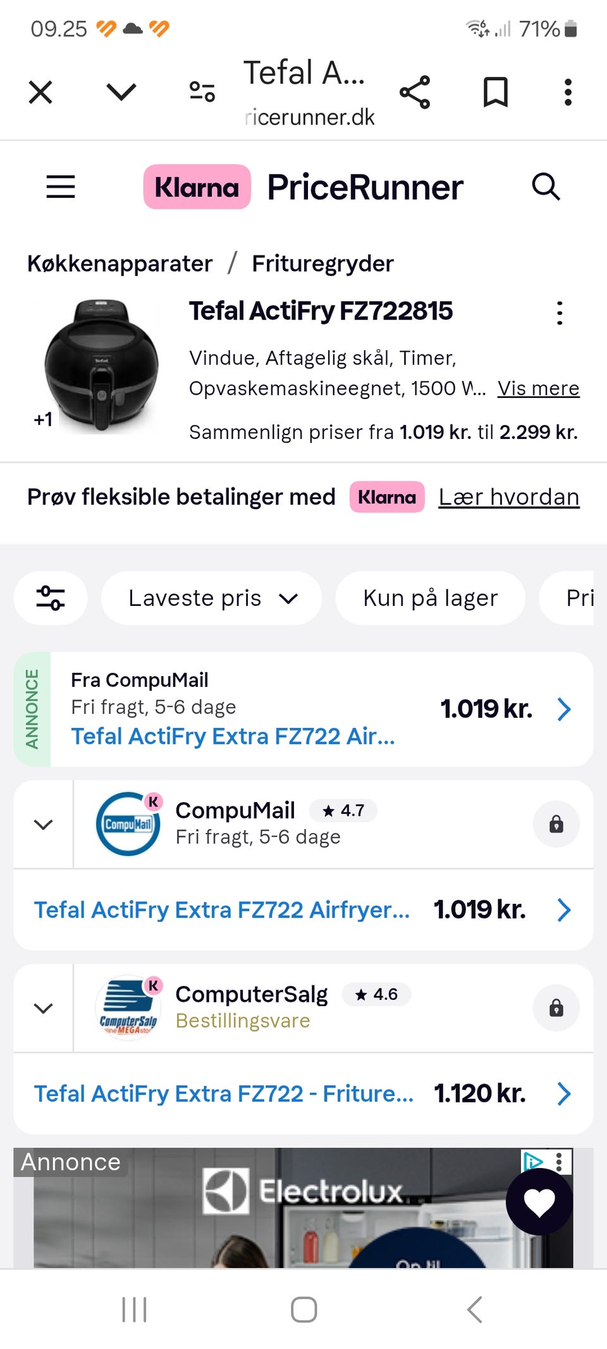Go to Køkkenapparater breadcrumb category

pos(120,263)
